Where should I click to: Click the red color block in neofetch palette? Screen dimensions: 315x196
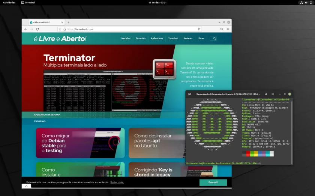pos(248,153)
